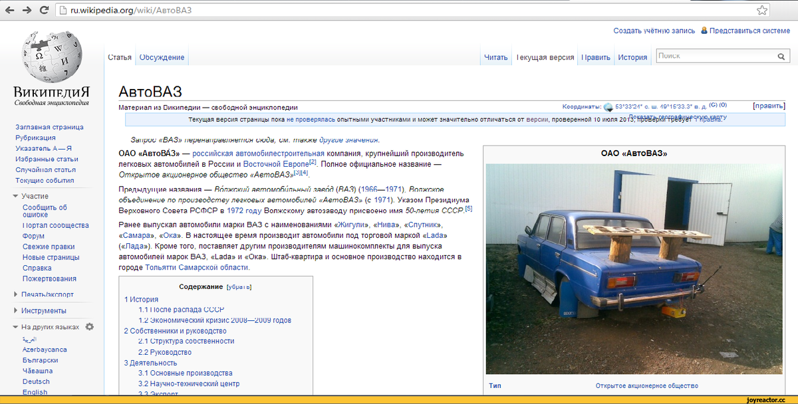The height and width of the screenshot is (404, 798).
Task: Open the Текущая версия tab
Action: click(x=545, y=57)
